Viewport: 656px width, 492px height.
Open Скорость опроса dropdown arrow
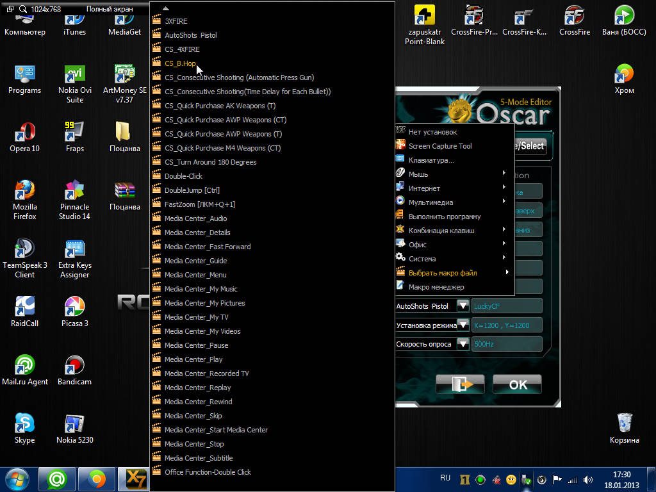(463, 344)
